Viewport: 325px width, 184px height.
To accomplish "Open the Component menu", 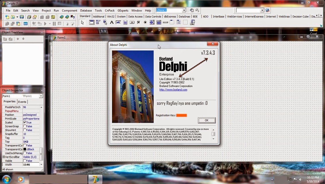I will tap(69, 10).
